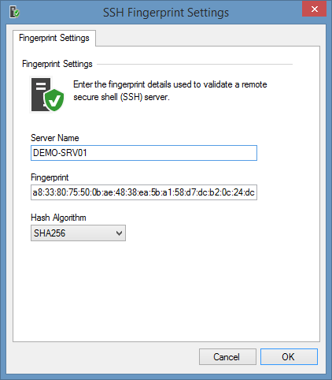Focus the Server Name field containing DEMO-SRV01
332x380 pixels.
point(144,153)
